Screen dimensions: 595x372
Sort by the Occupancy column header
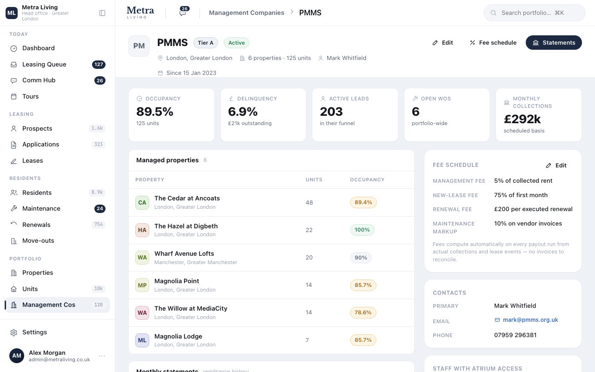pyautogui.click(x=367, y=180)
